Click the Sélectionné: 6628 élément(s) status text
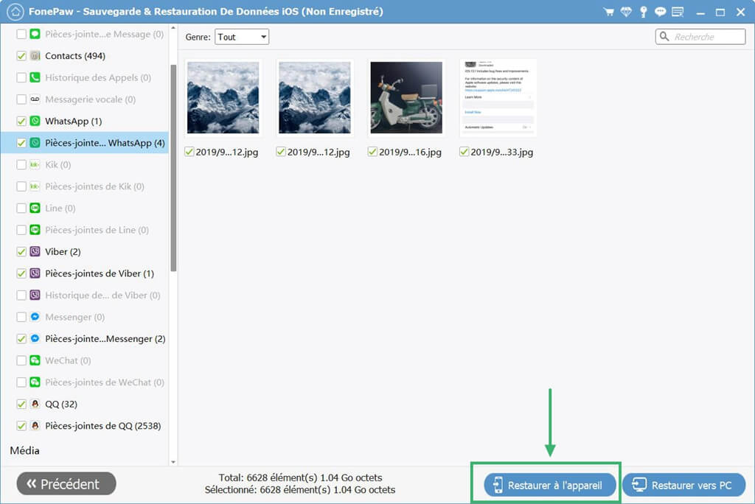This screenshot has height=504, width=755. click(x=300, y=490)
